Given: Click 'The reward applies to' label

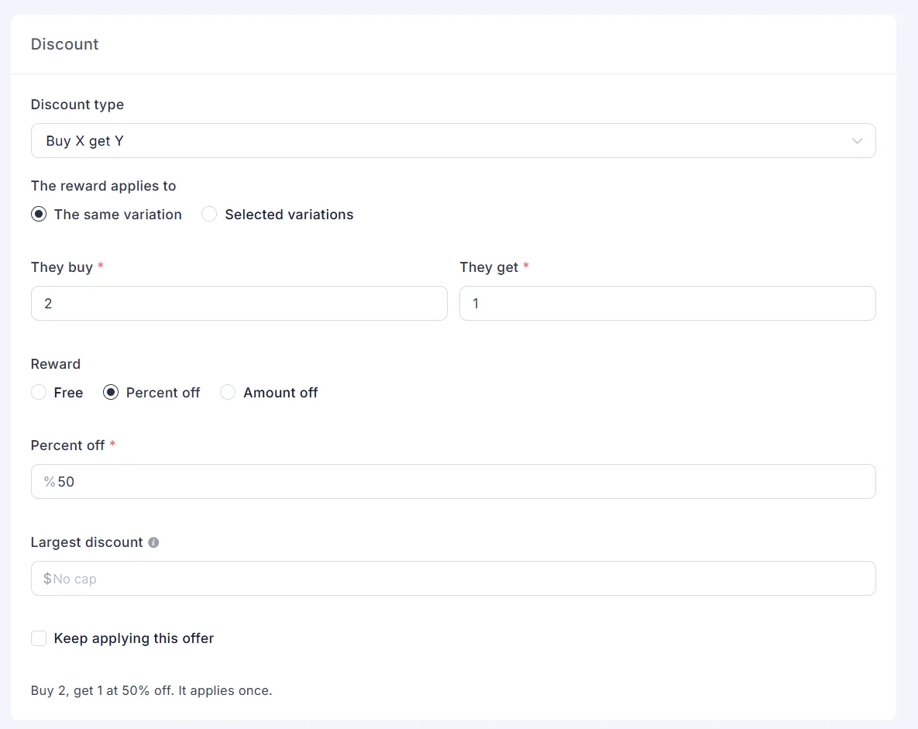Looking at the screenshot, I should [104, 186].
